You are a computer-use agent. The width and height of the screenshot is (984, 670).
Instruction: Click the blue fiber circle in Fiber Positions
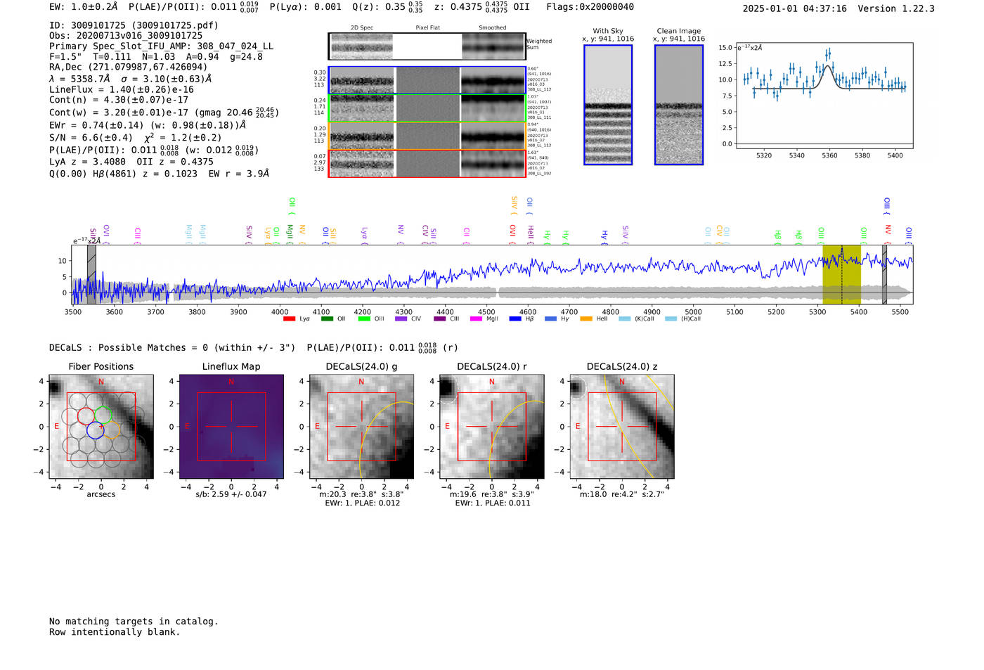click(x=96, y=431)
